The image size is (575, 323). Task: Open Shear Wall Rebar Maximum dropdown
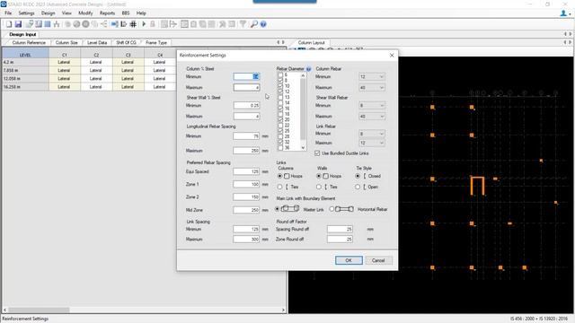[372, 116]
